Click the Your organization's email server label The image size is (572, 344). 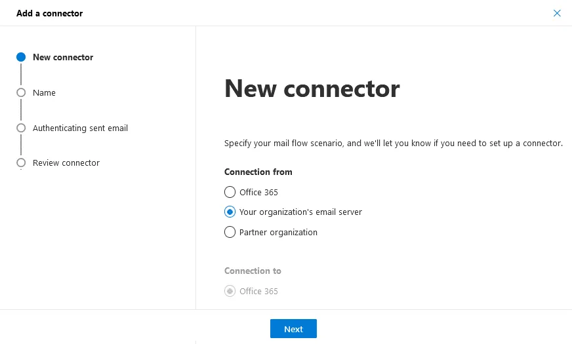click(300, 212)
